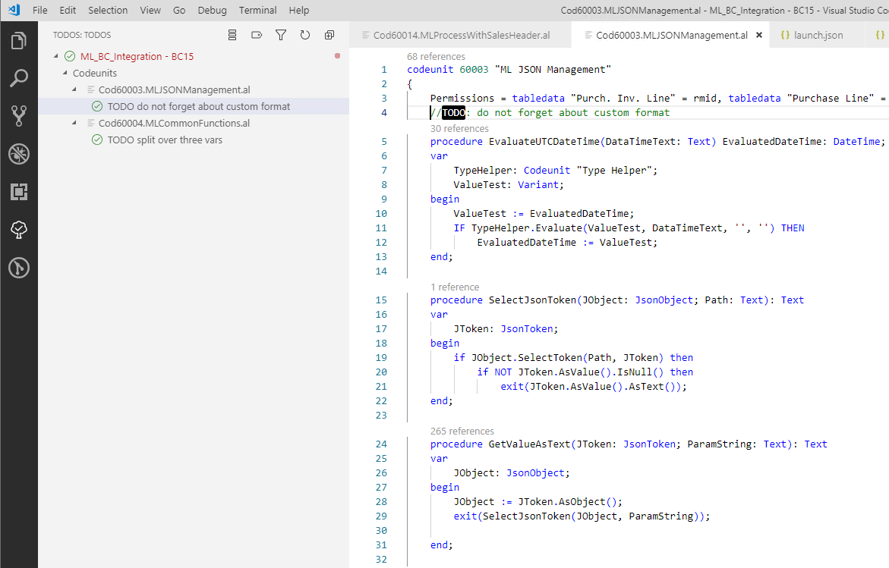Viewport: 889px width, 568px height.
Task: Open the Run and Debug view
Action: [x=19, y=152]
